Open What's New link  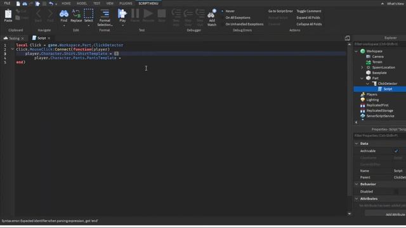tap(395, 4)
